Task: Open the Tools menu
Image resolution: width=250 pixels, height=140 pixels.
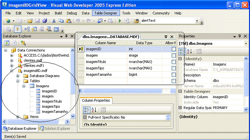Action: pyautogui.click(x=126, y=13)
